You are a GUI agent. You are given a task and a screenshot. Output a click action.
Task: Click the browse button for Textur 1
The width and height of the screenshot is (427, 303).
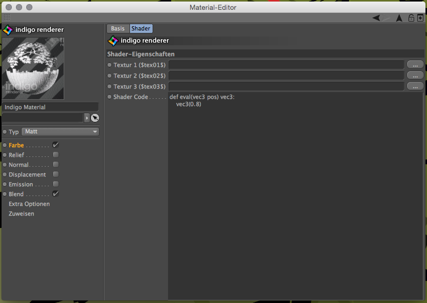pyautogui.click(x=415, y=64)
